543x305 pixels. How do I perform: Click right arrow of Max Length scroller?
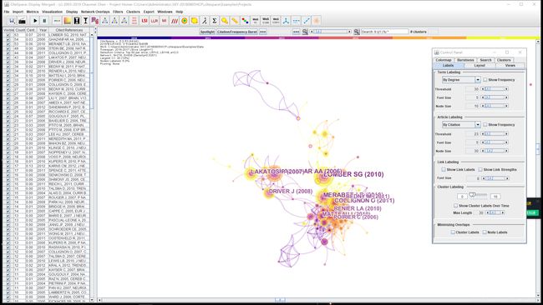[x=502, y=212]
